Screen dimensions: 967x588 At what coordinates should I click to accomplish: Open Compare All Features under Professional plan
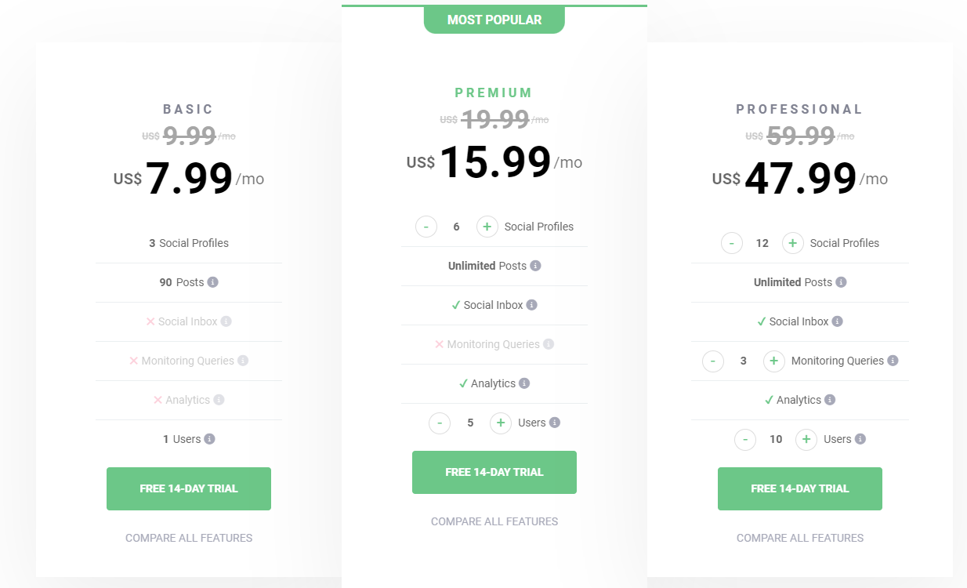click(800, 538)
